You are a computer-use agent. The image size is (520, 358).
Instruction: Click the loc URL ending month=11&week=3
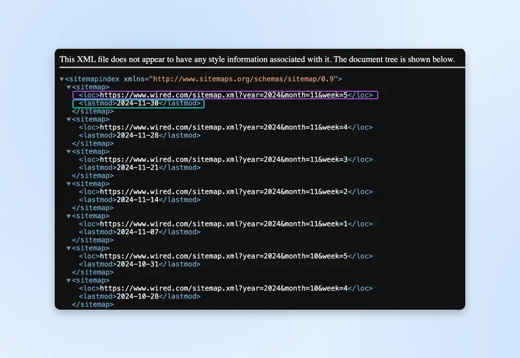(224, 159)
